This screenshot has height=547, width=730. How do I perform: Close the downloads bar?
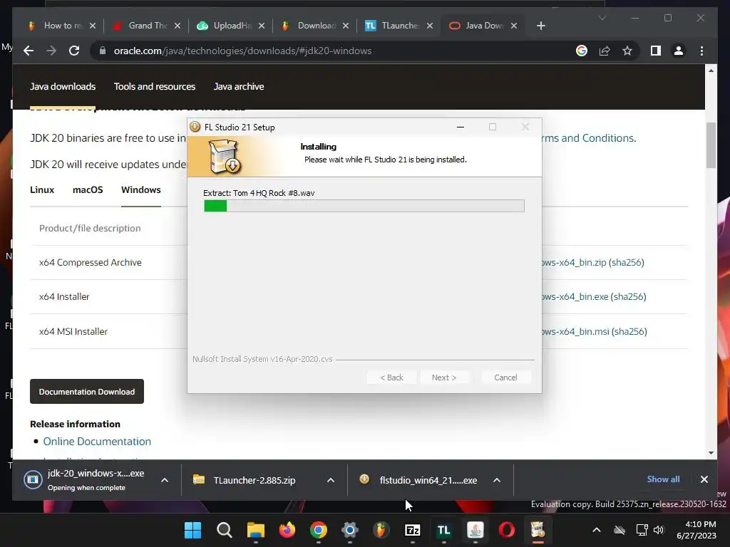click(704, 479)
